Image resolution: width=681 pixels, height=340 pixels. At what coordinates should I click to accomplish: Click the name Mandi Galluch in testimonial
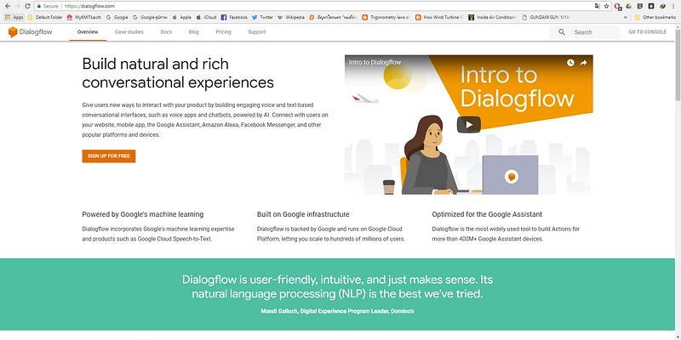[279, 311]
